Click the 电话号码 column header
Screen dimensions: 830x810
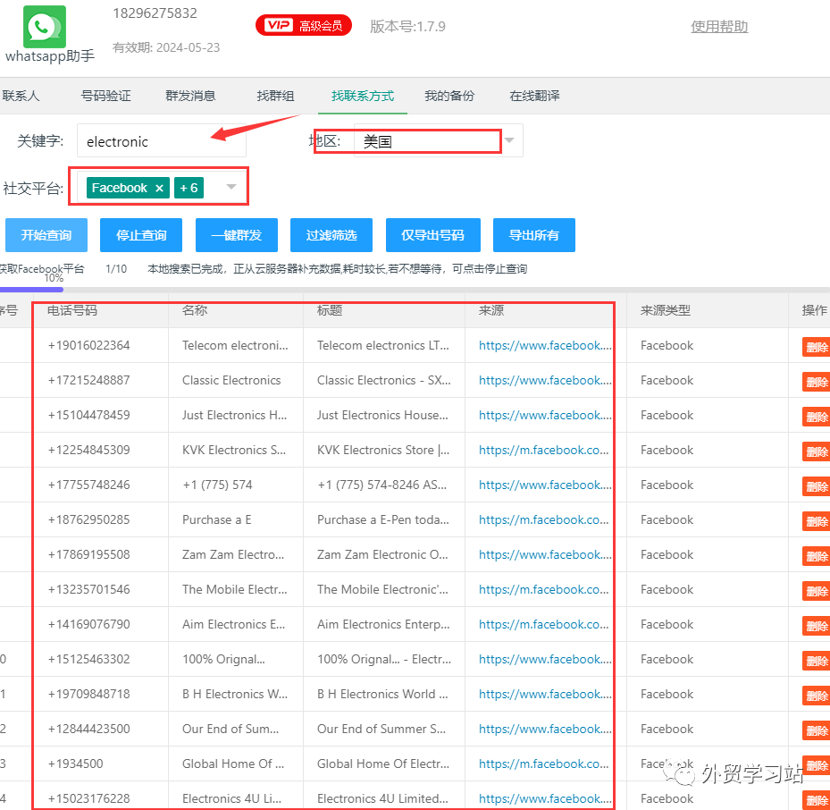coord(72,310)
